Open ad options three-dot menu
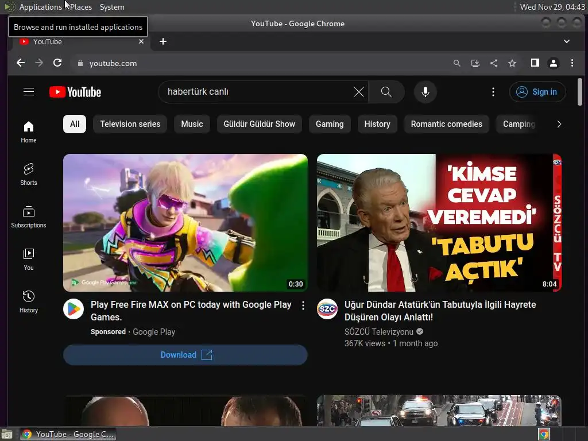Viewport: 588px width, 441px height. pos(303,305)
